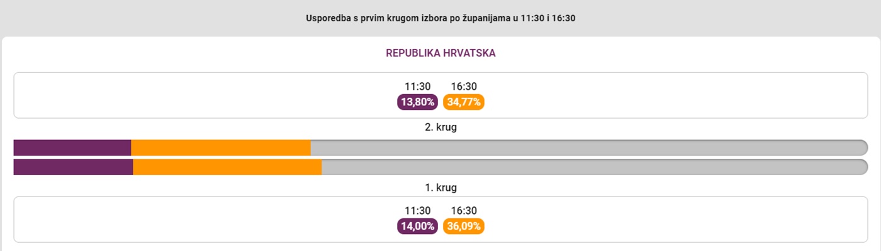Click the 16:30 label above 34,77%
The image size is (881, 251).
point(464,87)
